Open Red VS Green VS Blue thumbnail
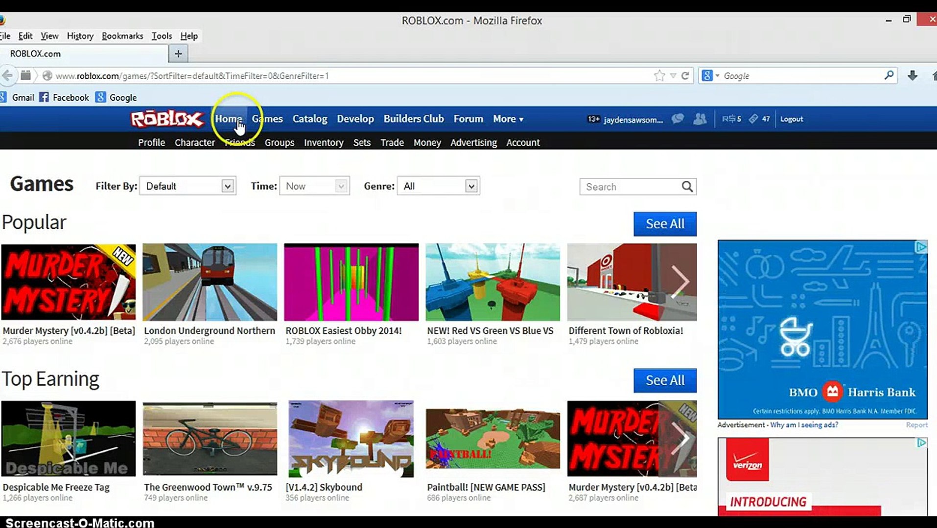This screenshot has height=528, width=937. pos(492,282)
